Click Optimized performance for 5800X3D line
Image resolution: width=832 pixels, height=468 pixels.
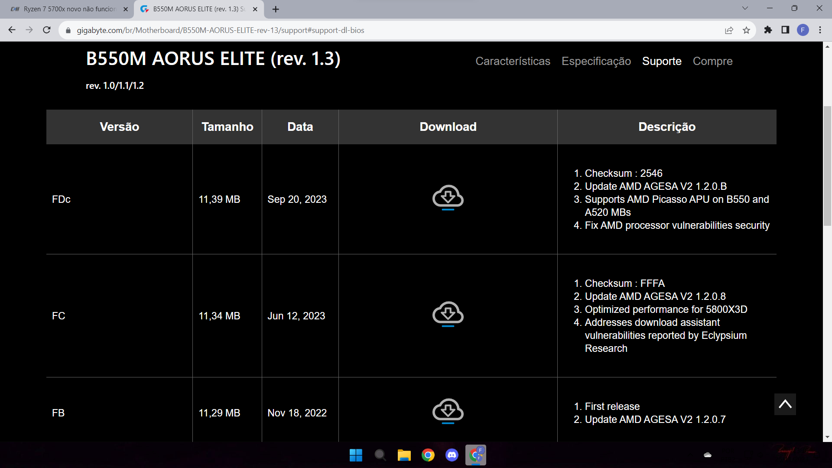click(666, 309)
